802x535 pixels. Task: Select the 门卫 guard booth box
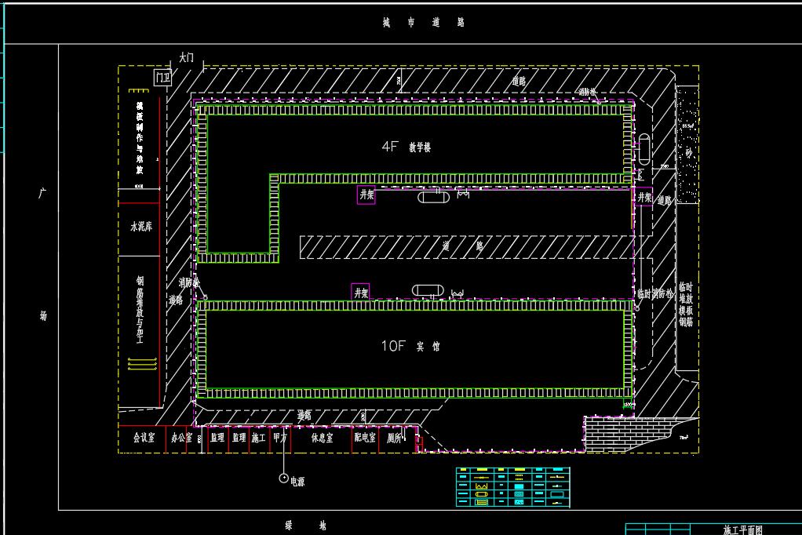[x=162, y=77]
